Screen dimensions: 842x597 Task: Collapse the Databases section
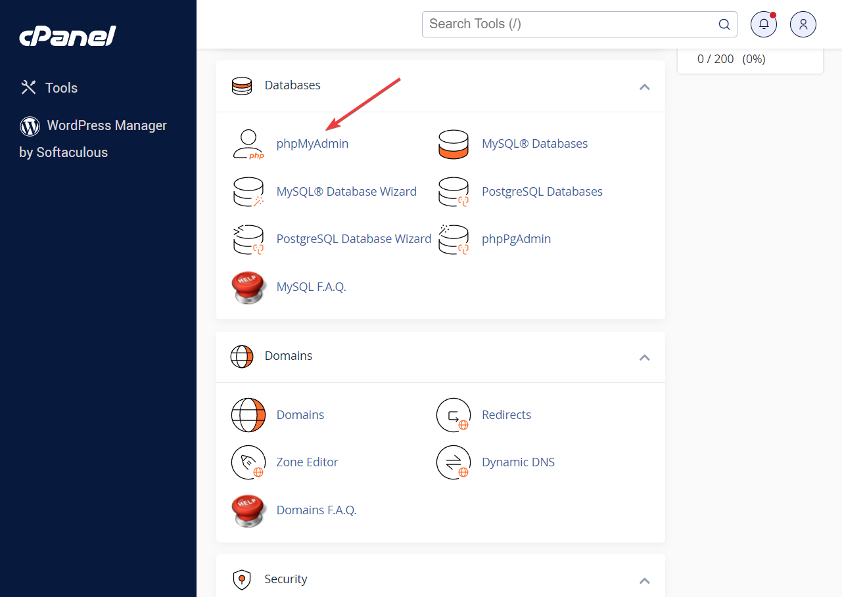[x=645, y=86]
